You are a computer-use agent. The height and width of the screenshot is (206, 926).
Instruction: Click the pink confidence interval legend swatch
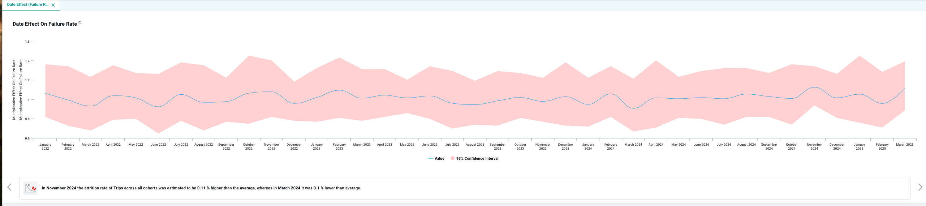pyautogui.click(x=452, y=159)
